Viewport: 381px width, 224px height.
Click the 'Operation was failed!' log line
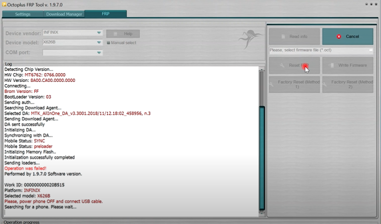point(25,169)
